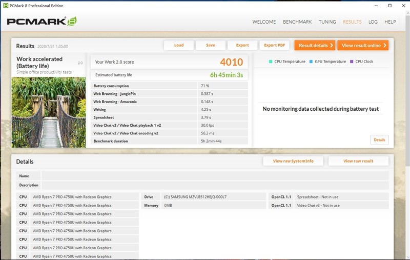Click the 56.3 ms value

pyautogui.click(x=208, y=133)
